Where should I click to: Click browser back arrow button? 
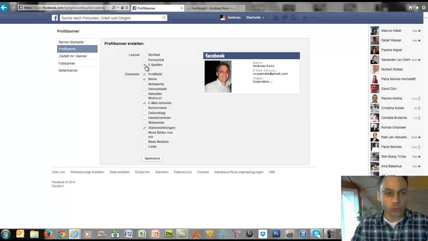[x=4, y=7]
